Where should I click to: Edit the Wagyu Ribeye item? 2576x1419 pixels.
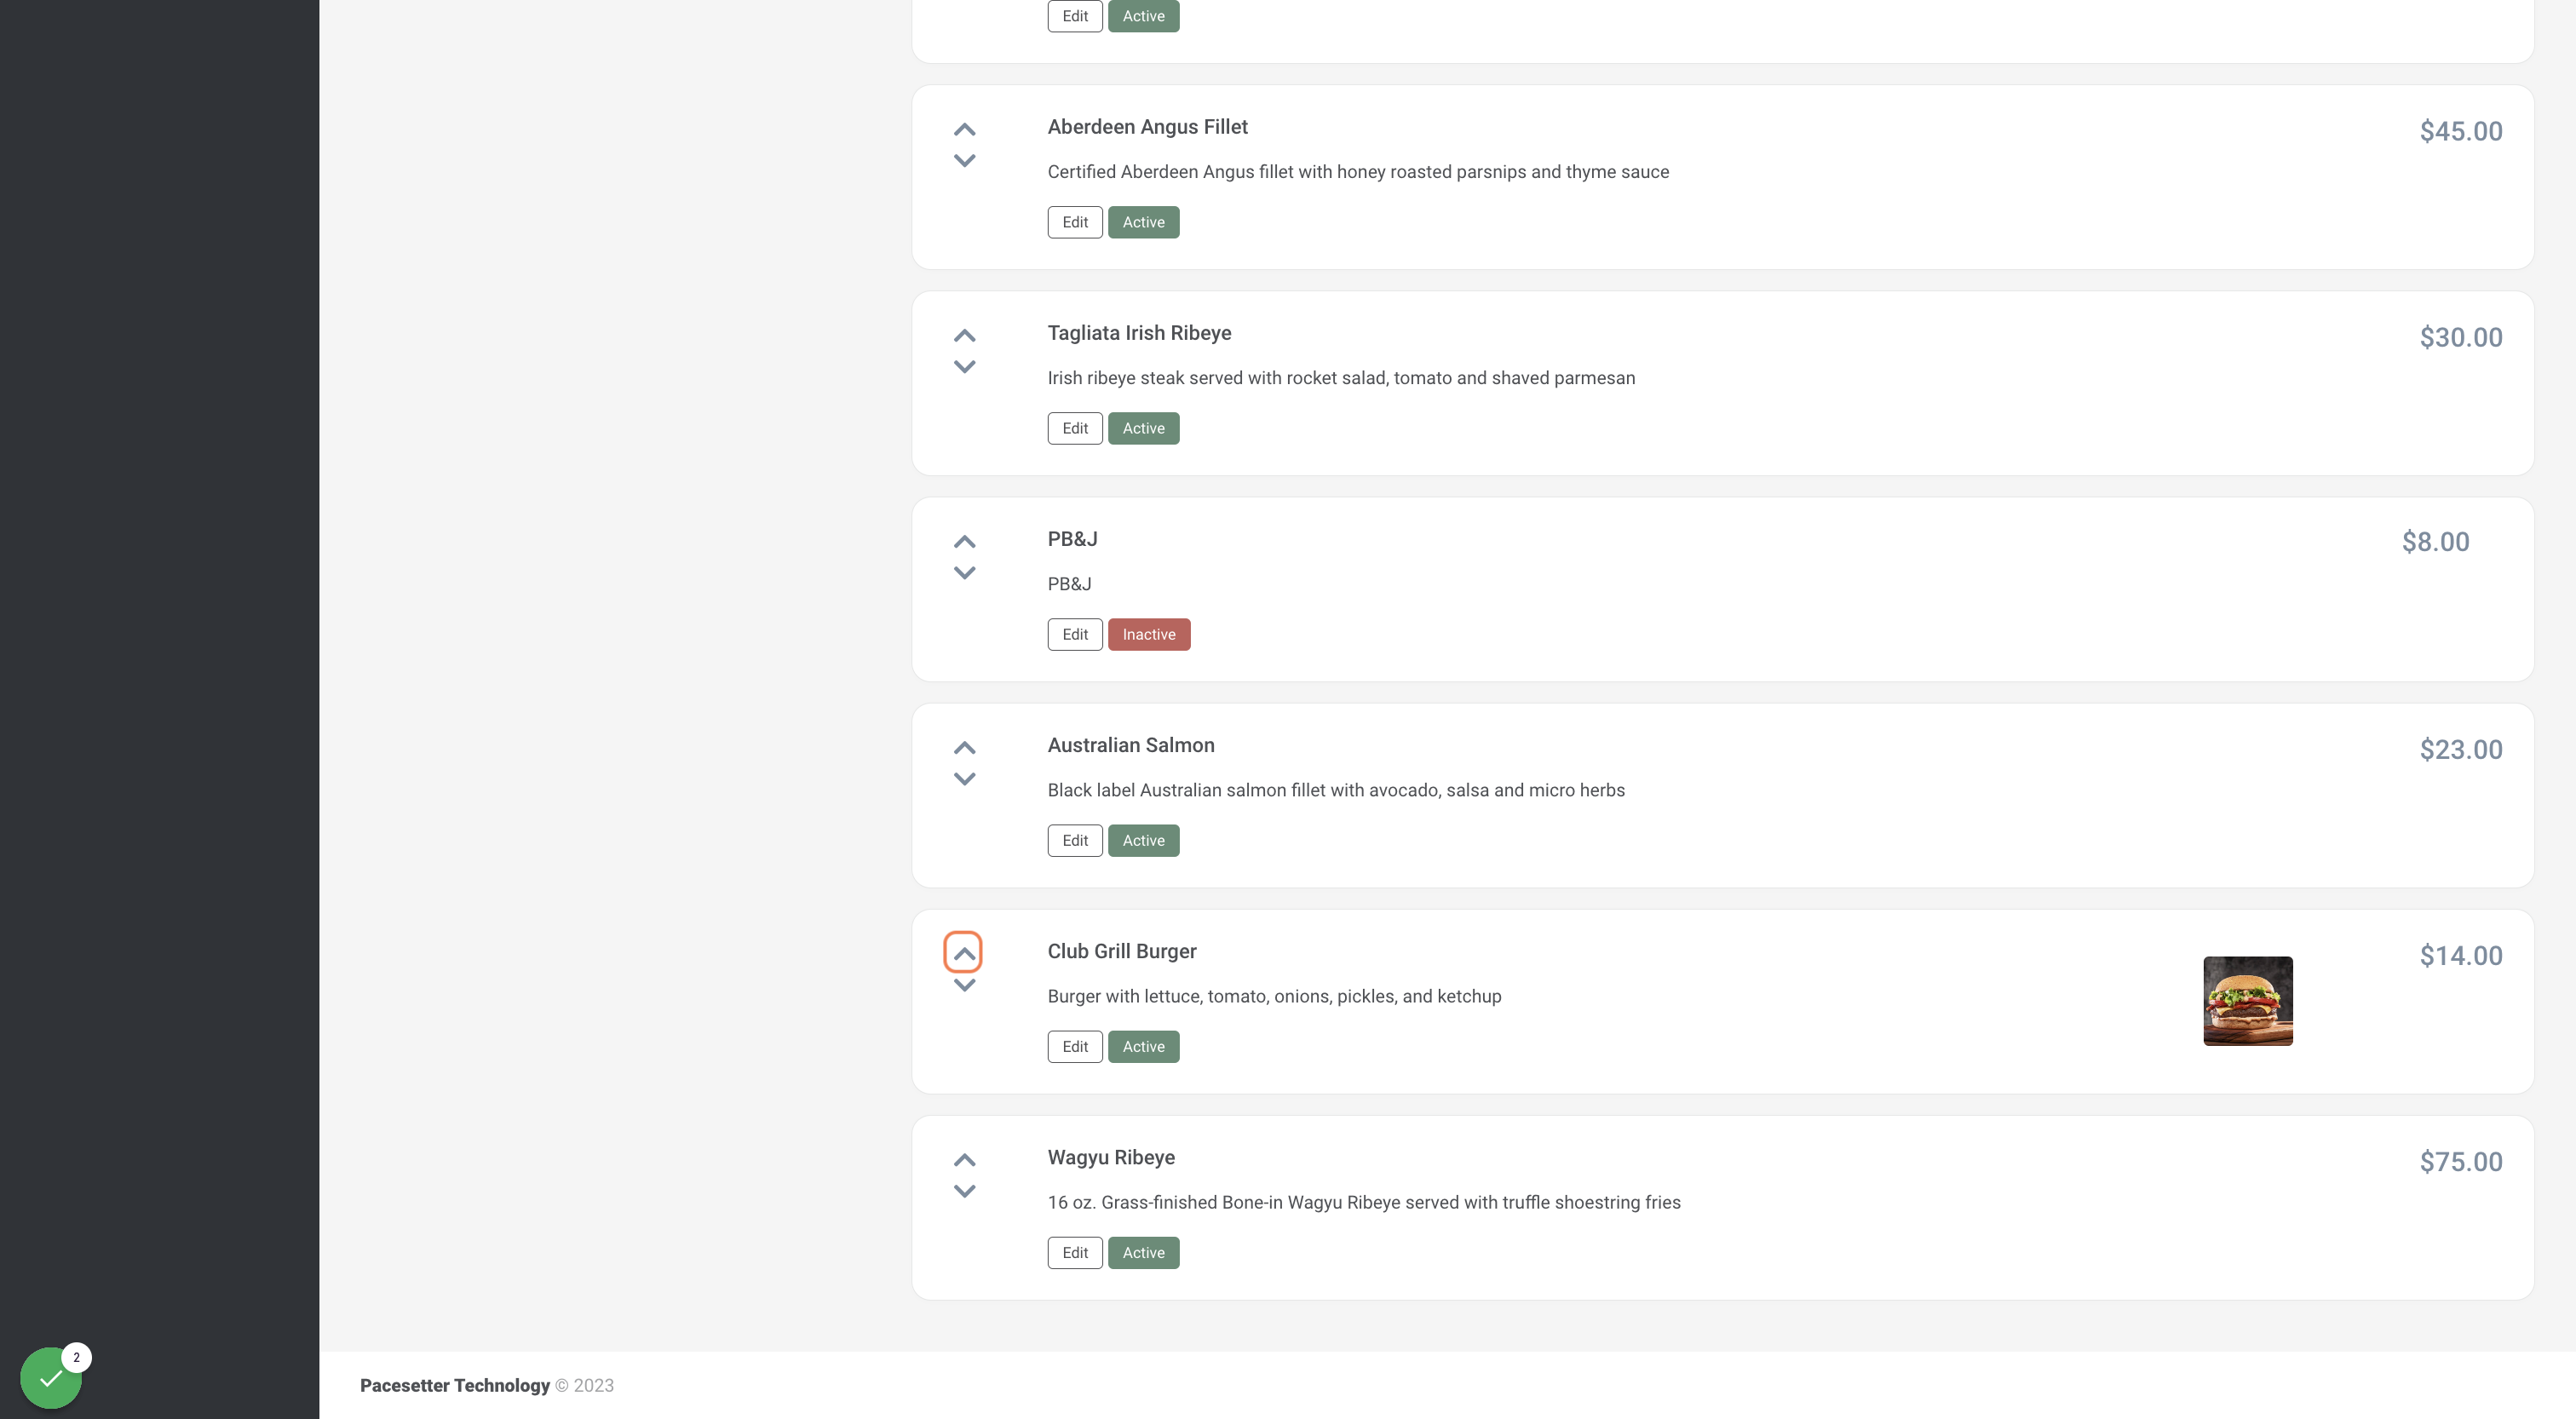(1075, 1252)
